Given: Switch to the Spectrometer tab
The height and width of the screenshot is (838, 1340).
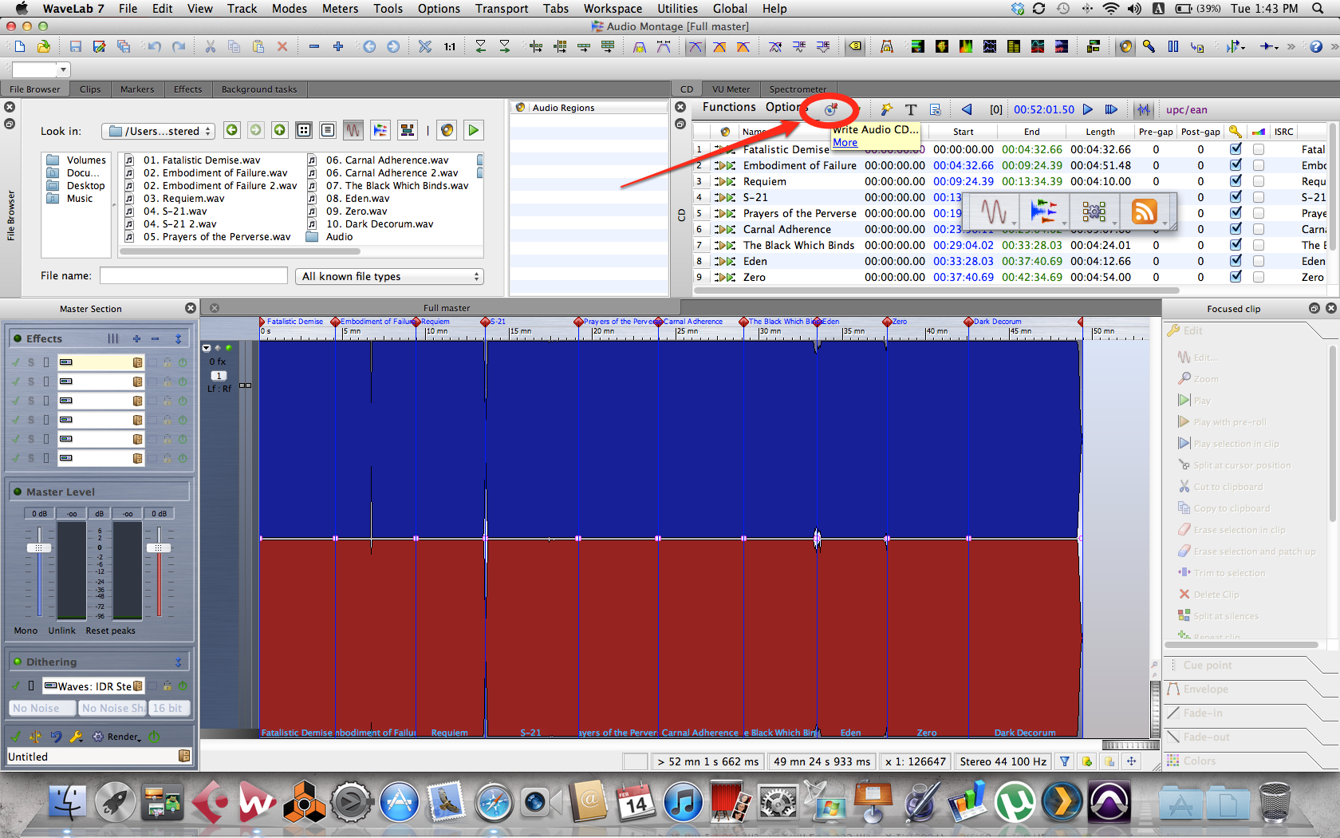Looking at the screenshot, I should pyautogui.click(x=798, y=89).
